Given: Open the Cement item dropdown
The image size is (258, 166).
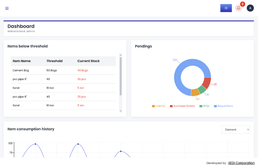Looking at the screenshot, I should click(x=235, y=129).
